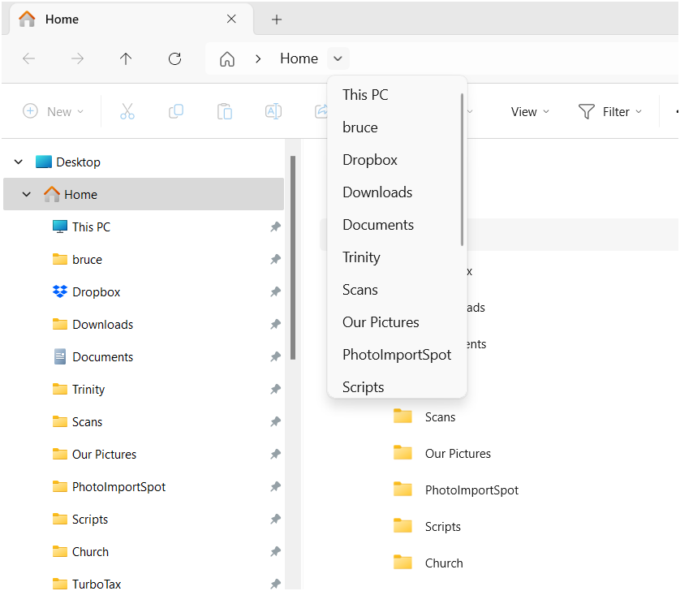Close the Home breadcrumb dropdown chevron

338,58
